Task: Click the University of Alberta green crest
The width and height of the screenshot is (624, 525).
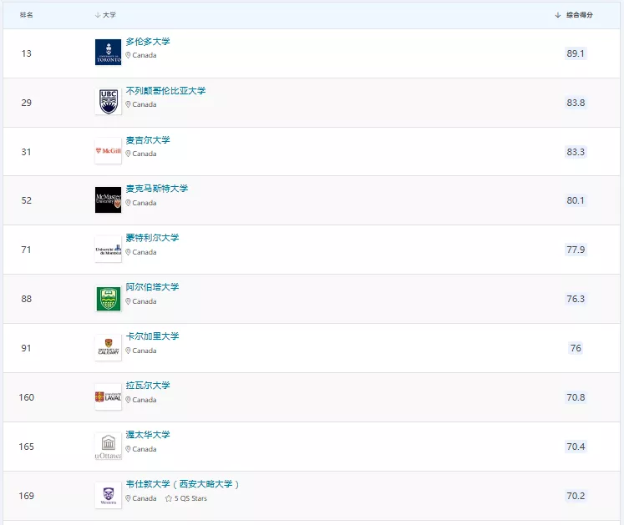Action: (109, 298)
